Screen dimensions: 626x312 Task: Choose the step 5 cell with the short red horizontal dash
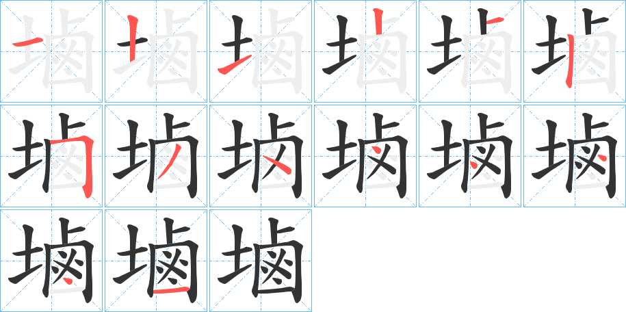(470, 51)
